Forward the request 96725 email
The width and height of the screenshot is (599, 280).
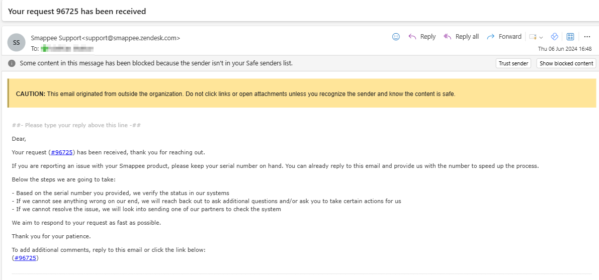click(504, 37)
